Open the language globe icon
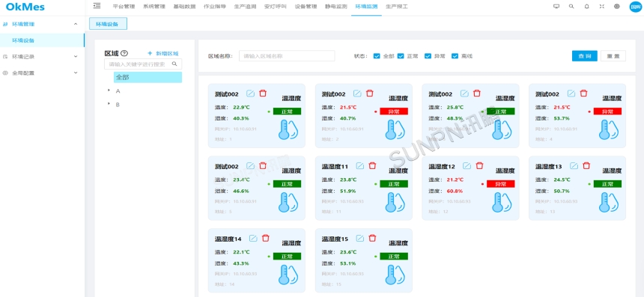 pos(616,6)
